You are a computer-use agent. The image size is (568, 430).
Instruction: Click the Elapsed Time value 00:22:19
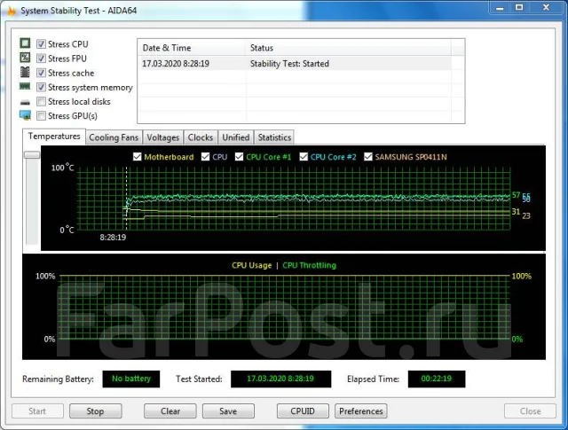click(437, 379)
